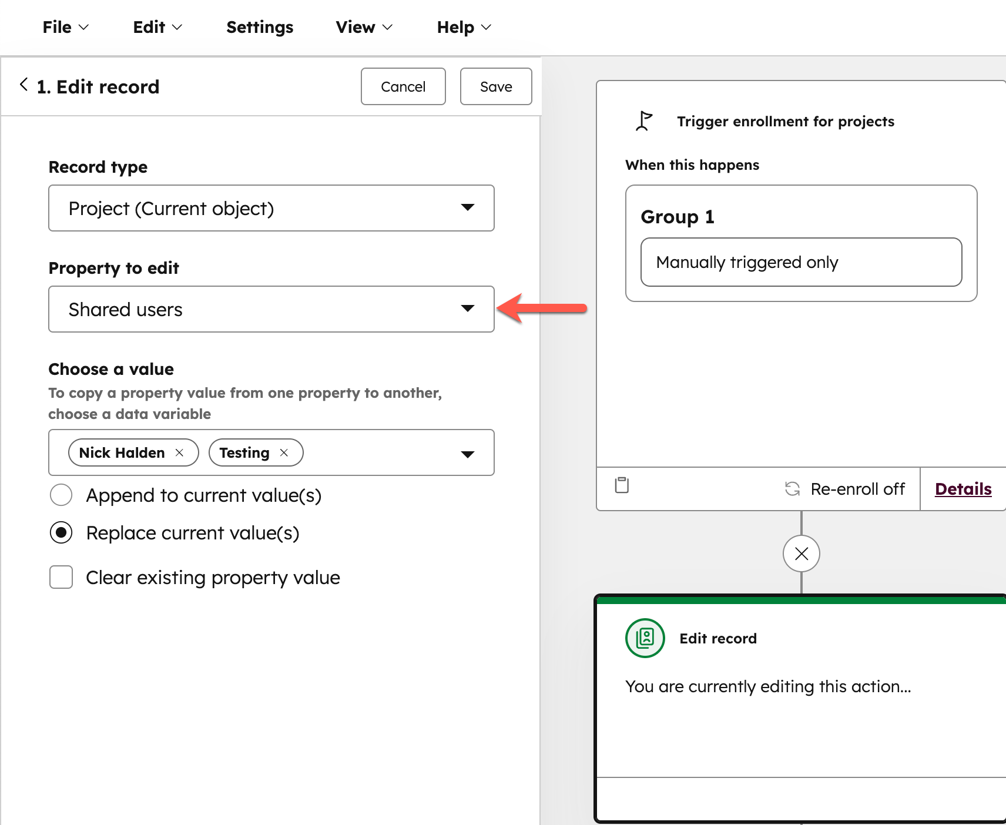Click the green Edit record action icon
This screenshot has width=1006, height=825.
645,638
